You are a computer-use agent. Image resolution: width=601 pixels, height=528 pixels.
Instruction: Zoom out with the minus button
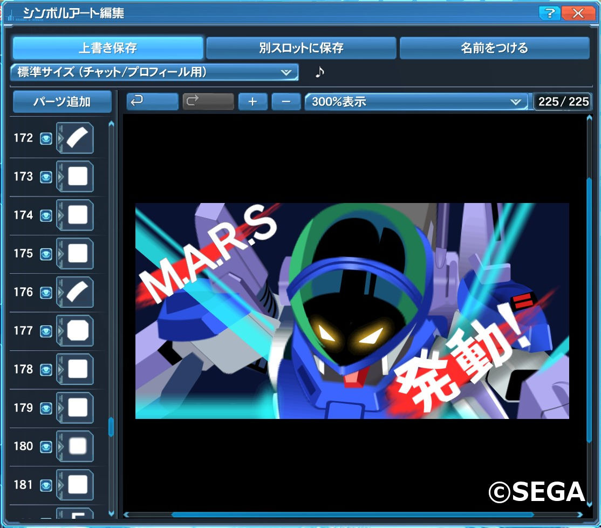click(x=286, y=101)
